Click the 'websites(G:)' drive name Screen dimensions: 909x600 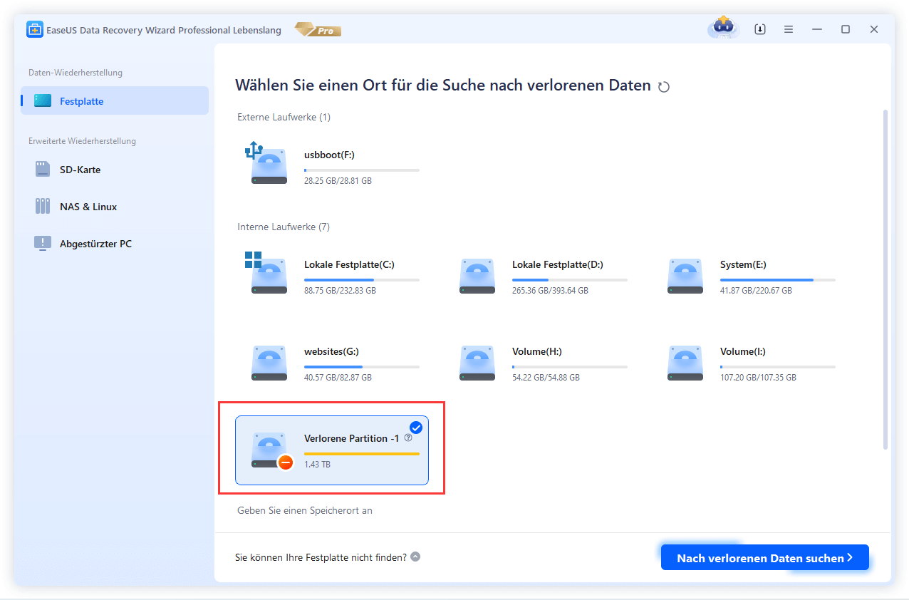(333, 351)
